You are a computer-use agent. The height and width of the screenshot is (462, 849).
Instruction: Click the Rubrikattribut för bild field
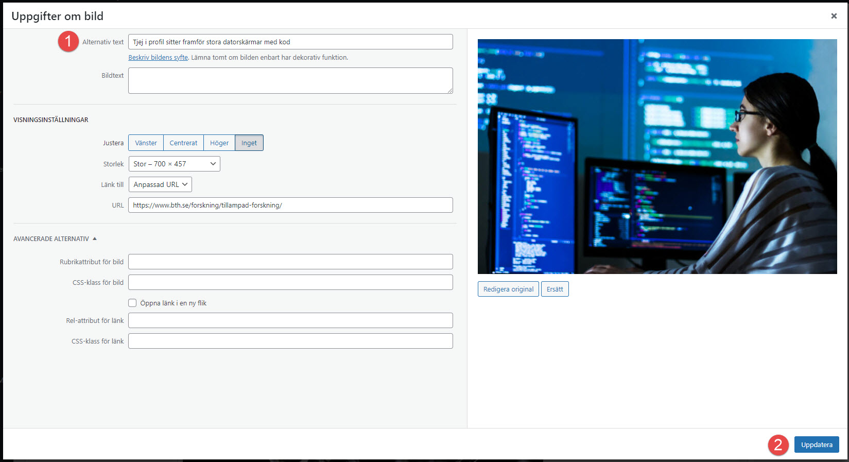[x=290, y=262]
